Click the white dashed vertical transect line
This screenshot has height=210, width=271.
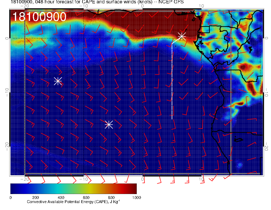point(172,82)
